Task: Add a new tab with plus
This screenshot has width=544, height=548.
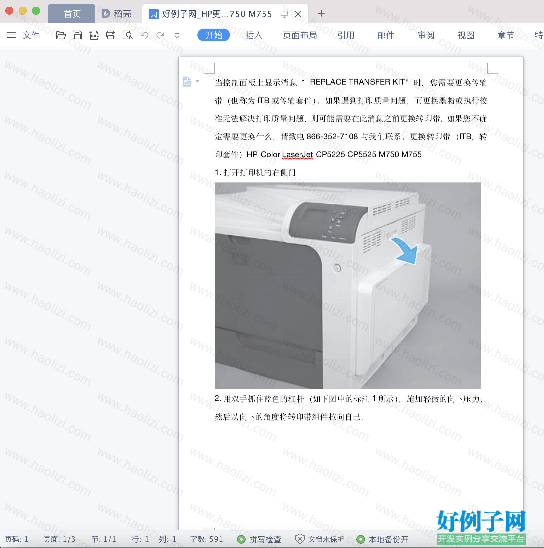Action: [x=321, y=13]
